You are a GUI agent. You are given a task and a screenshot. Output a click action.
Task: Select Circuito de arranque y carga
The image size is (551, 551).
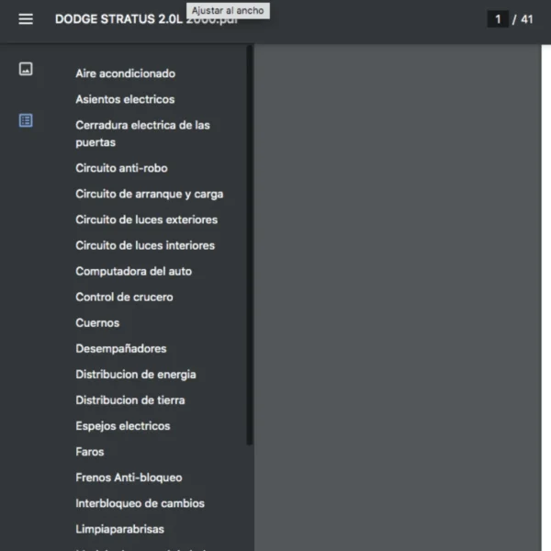149,194
